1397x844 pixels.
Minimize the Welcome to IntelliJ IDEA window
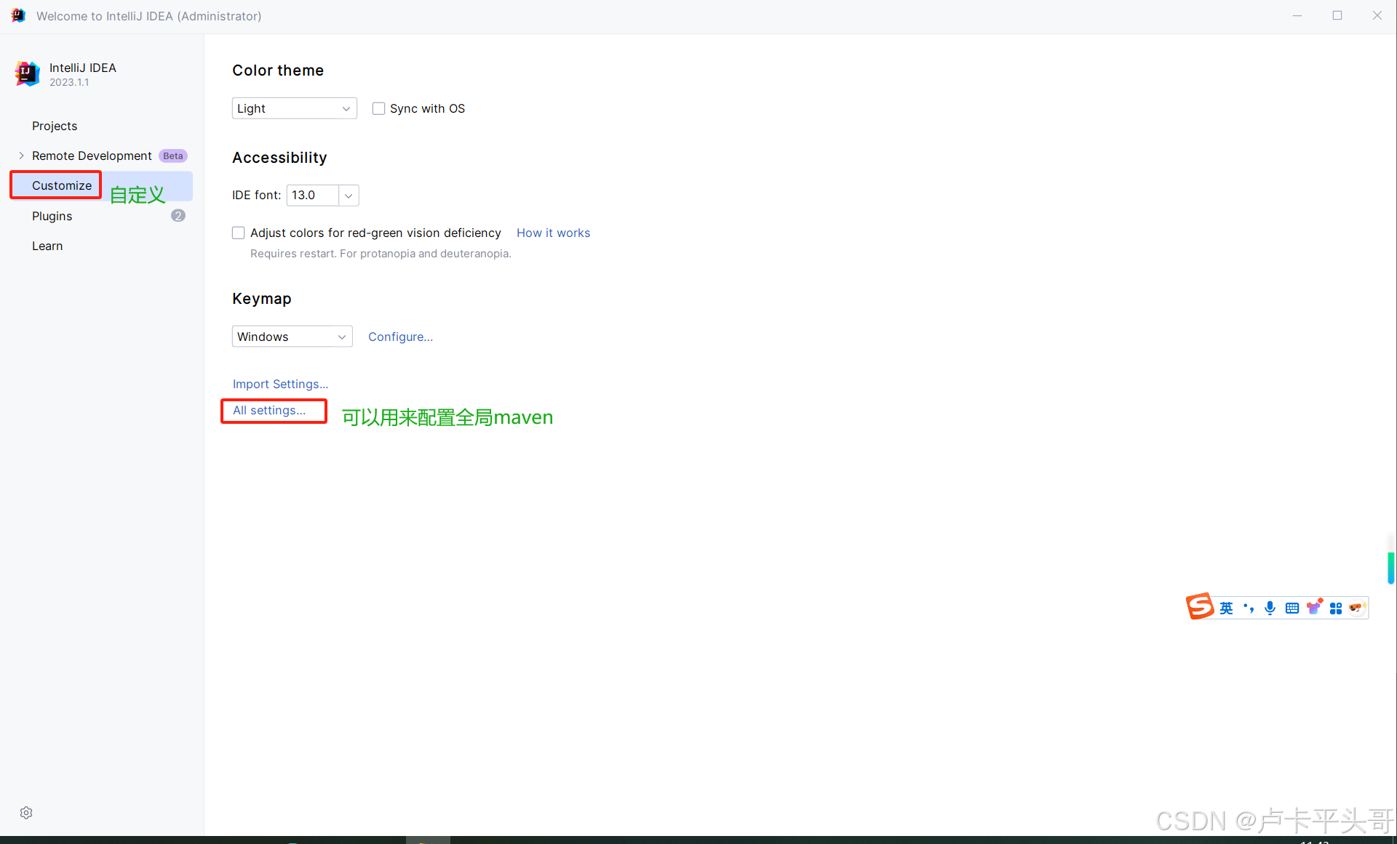[x=1297, y=15]
